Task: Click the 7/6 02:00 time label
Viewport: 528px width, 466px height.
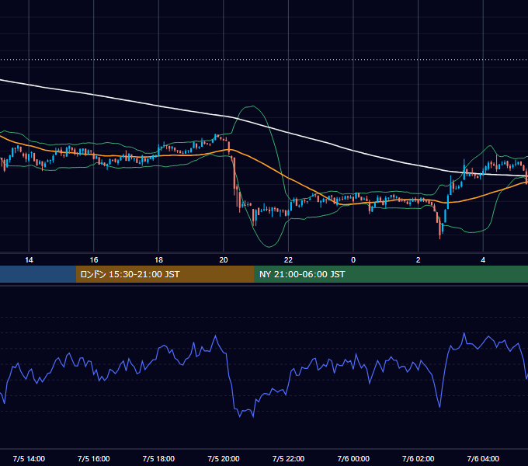Action: (x=419, y=459)
